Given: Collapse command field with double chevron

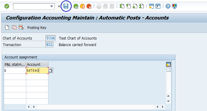Looking at the screenshot, I should coord(59,6).
